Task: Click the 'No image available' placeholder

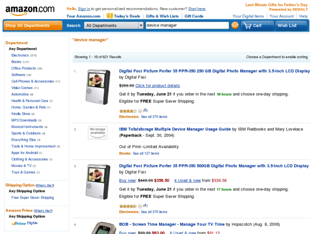Action: coord(97,133)
